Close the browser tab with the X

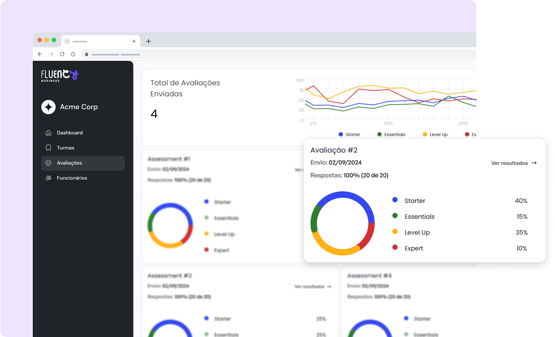point(134,41)
